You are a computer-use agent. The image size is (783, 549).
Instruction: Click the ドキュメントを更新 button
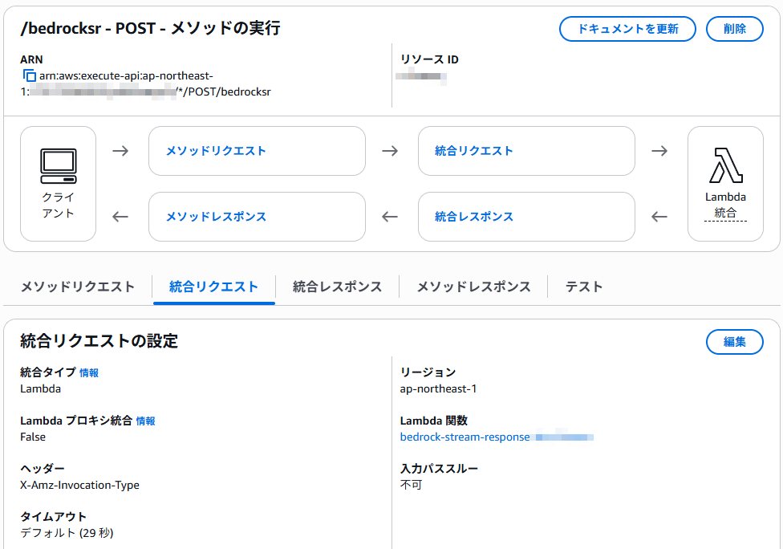[x=627, y=29]
